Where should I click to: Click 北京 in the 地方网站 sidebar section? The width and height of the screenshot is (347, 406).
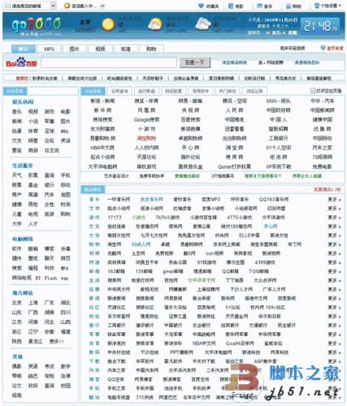click(17, 303)
